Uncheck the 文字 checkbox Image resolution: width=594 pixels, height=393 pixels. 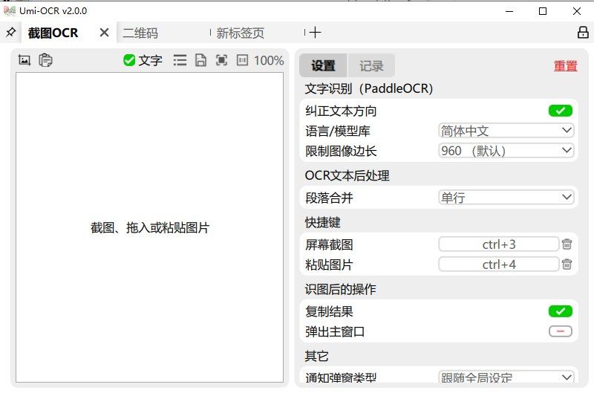[x=129, y=60]
